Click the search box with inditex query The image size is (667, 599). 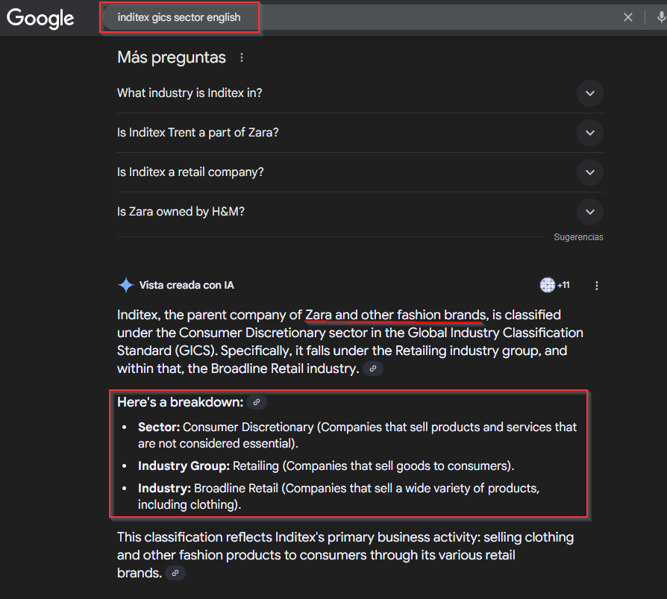(336, 17)
